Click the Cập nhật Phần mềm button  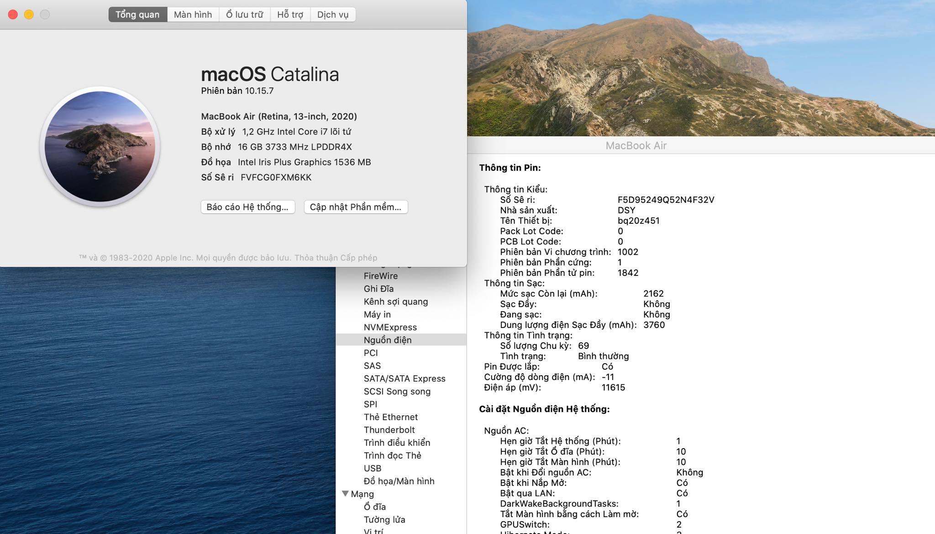click(355, 207)
